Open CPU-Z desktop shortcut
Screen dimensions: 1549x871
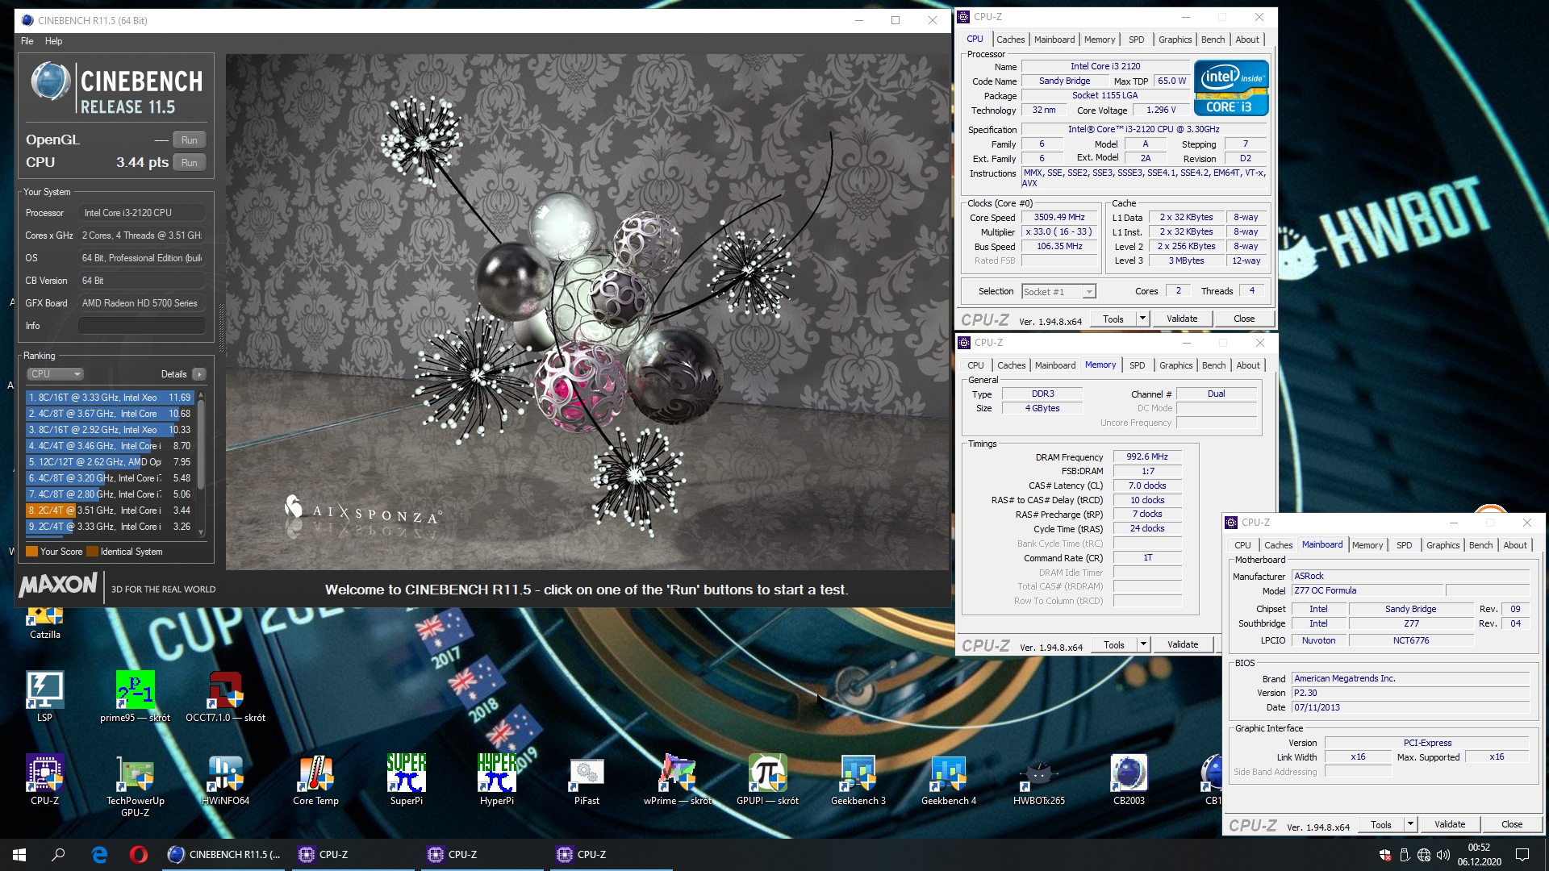coord(44,779)
